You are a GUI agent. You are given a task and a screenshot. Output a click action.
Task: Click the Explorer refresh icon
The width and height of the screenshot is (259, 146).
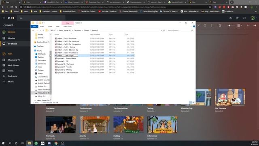pyautogui.click(x=164, y=30)
